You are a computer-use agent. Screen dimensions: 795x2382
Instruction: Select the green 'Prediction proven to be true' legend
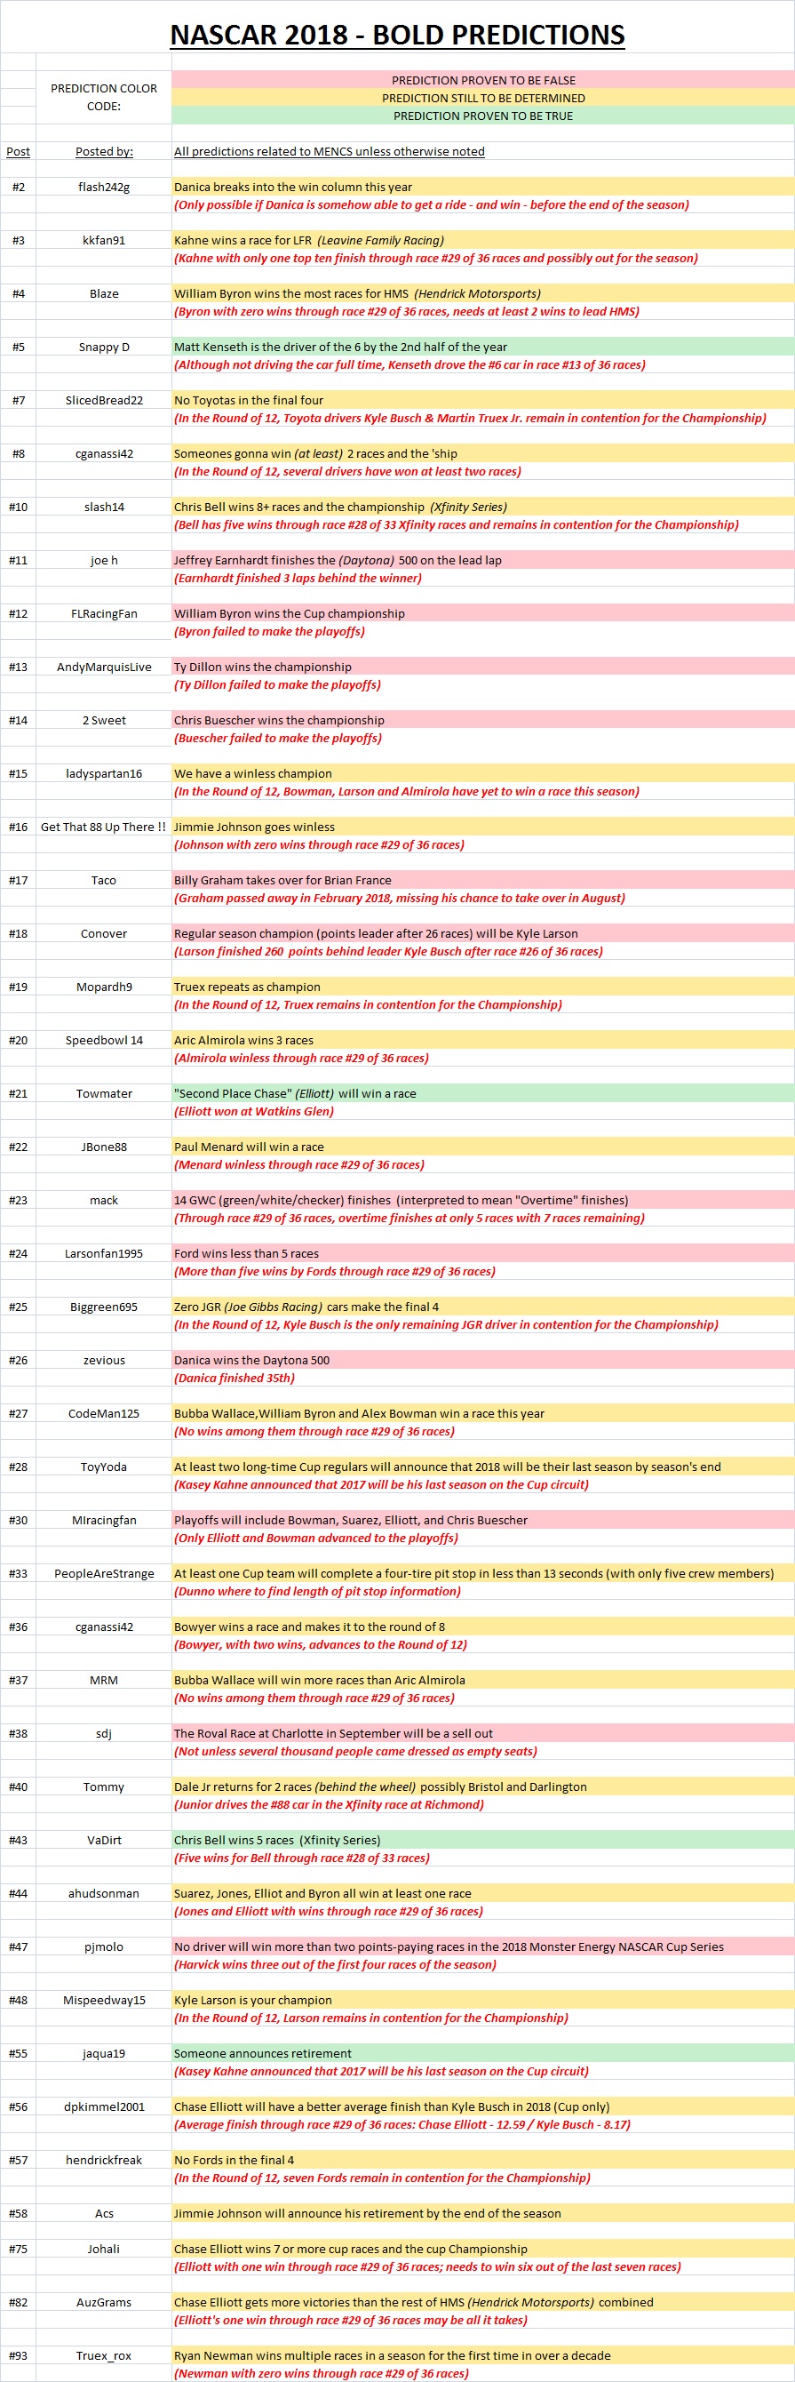click(x=482, y=116)
